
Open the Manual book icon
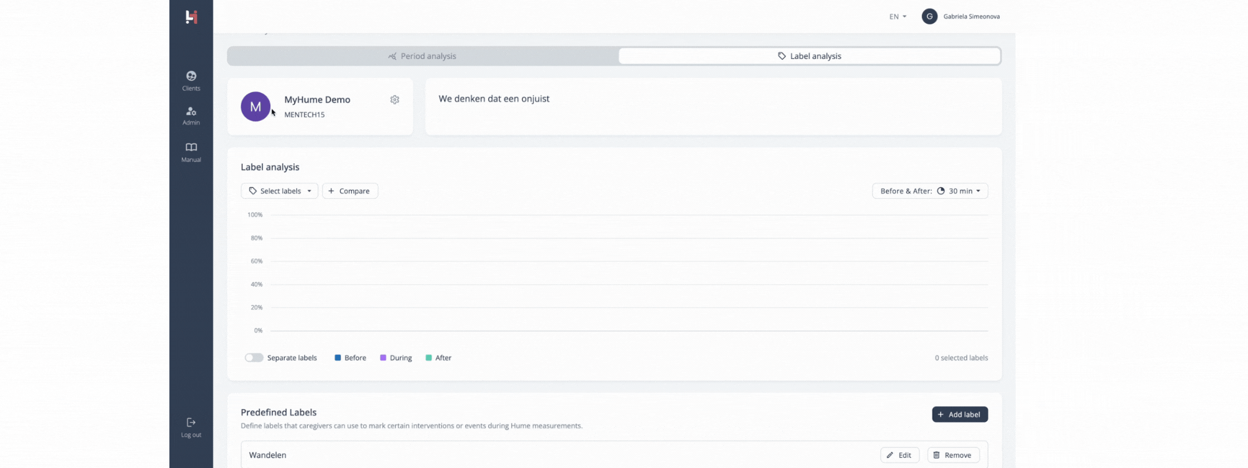pos(191,147)
